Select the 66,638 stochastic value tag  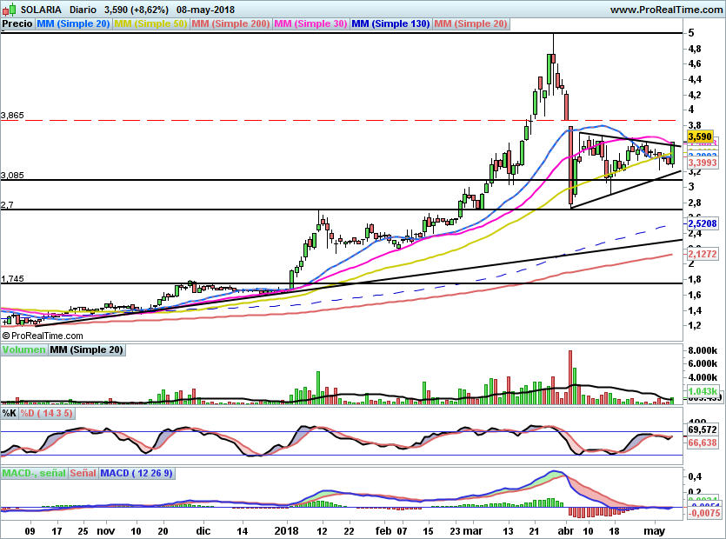tap(703, 443)
